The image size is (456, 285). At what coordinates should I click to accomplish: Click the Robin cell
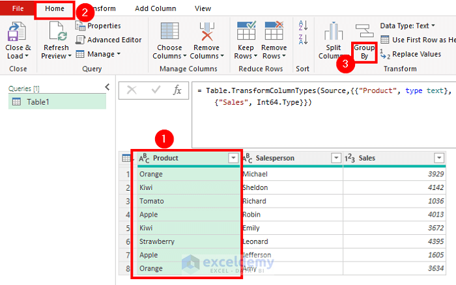tap(292, 215)
